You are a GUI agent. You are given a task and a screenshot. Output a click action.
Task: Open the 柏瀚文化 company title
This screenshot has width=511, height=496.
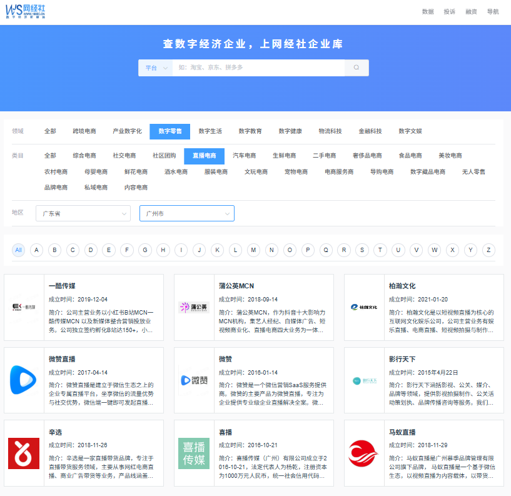[x=402, y=286]
